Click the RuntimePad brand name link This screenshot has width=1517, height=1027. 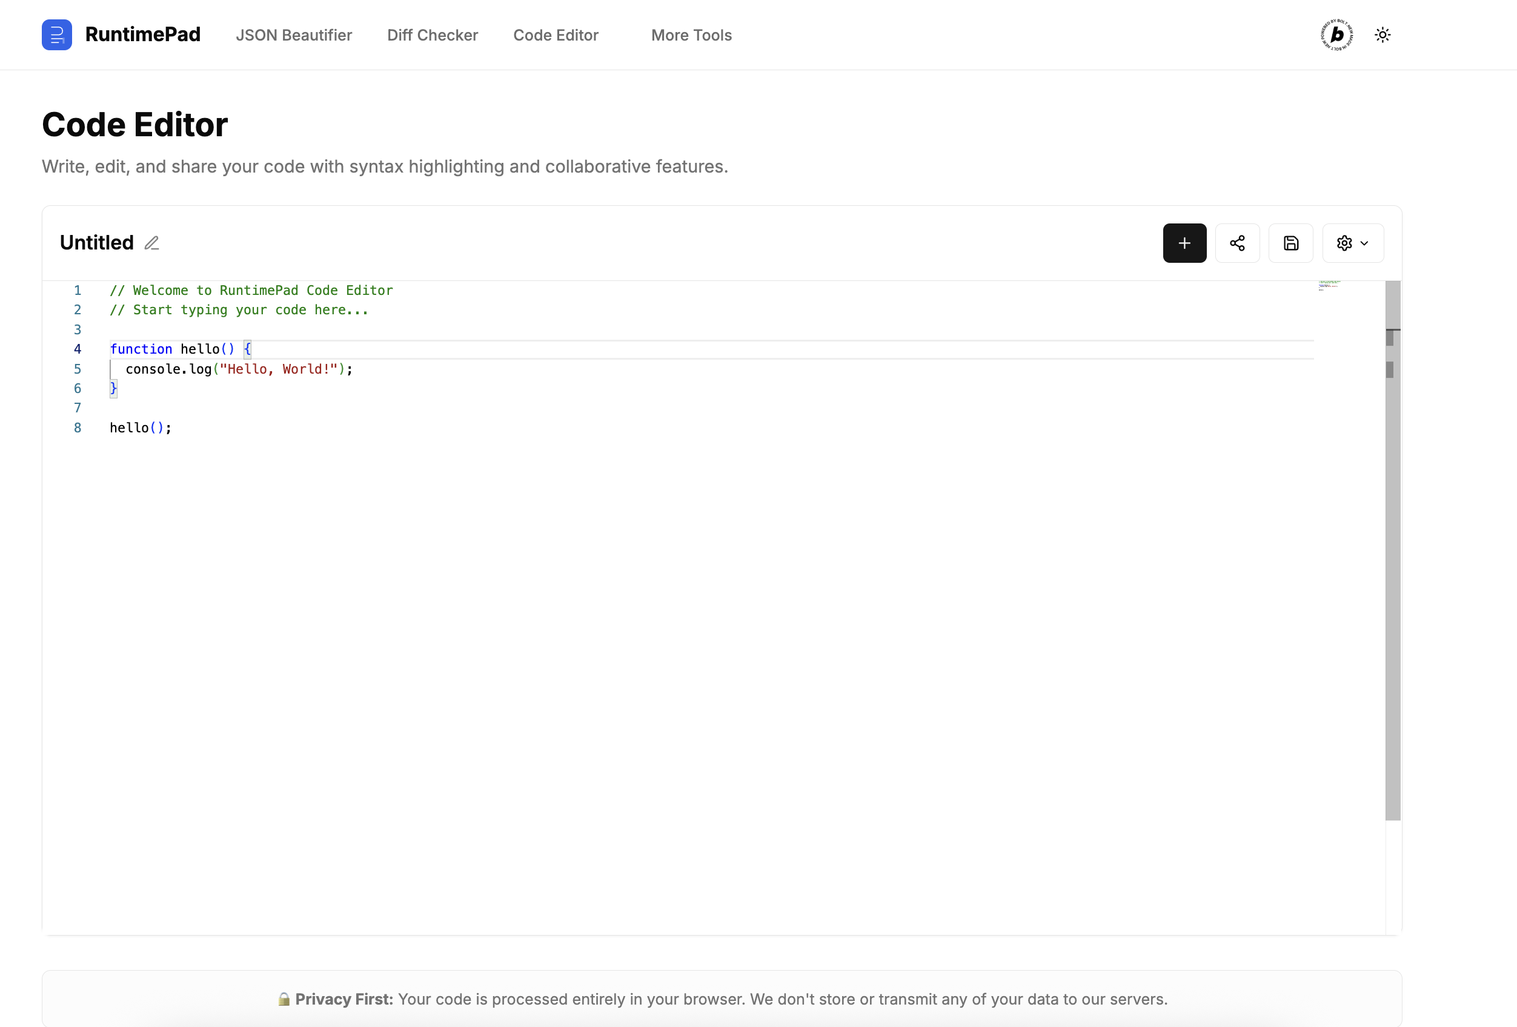pyautogui.click(x=142, y=35)
